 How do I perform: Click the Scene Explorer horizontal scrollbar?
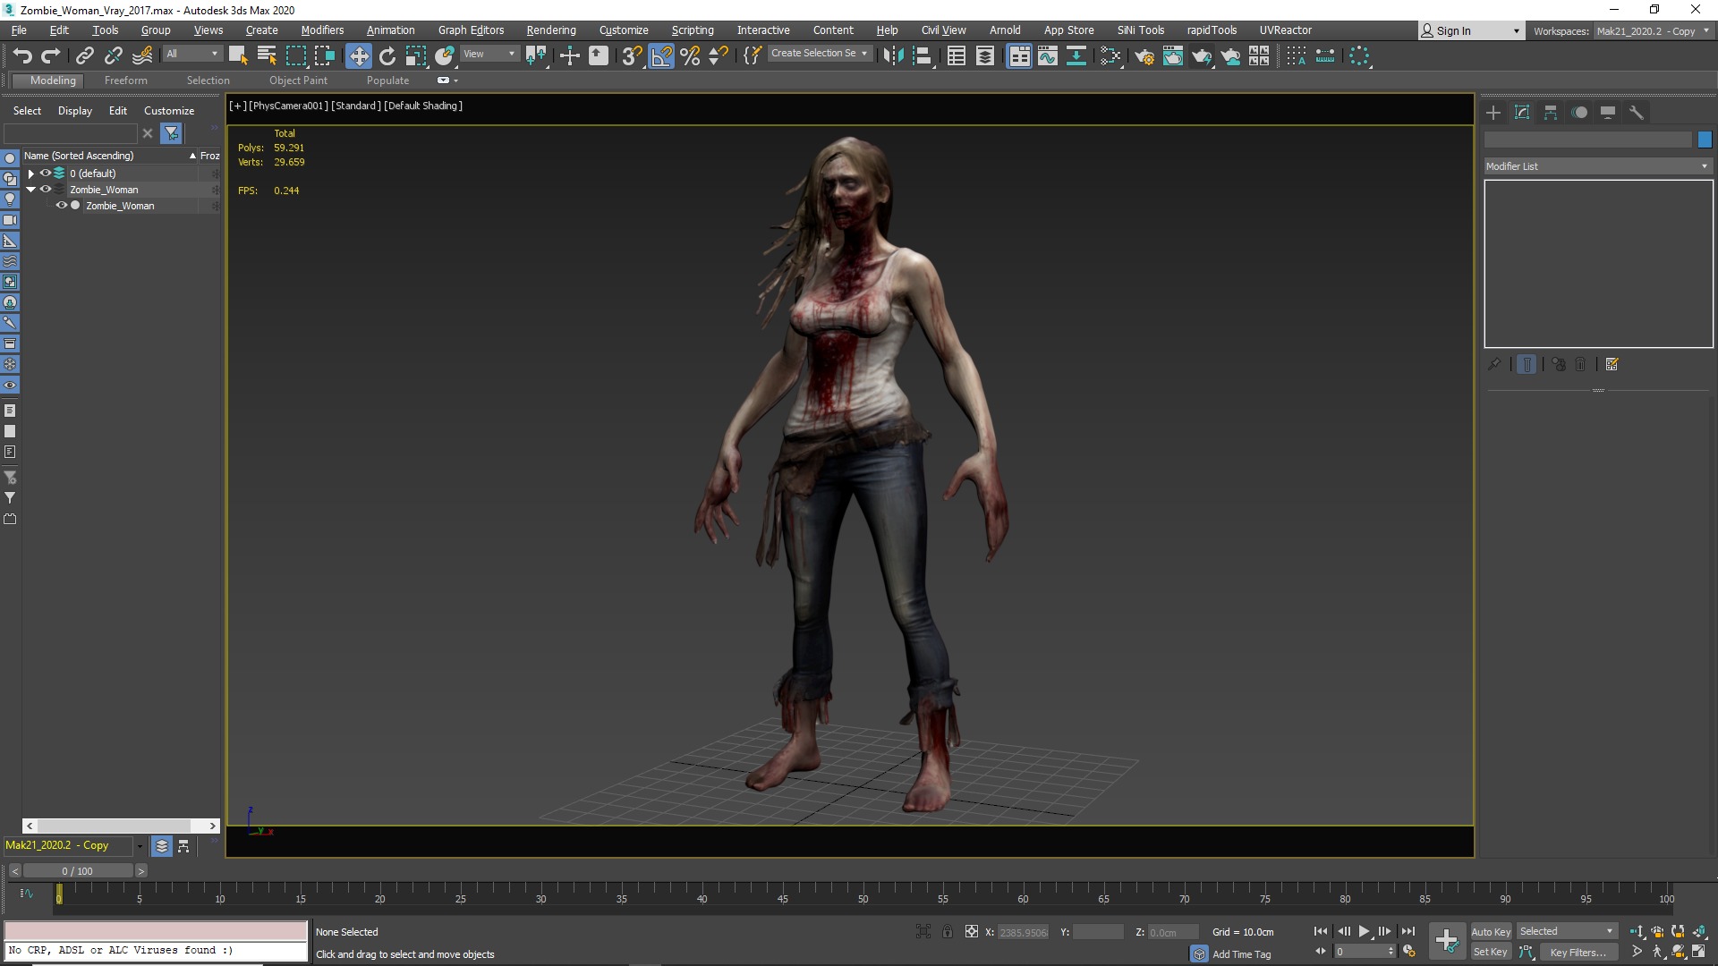[x=121, y=826]
